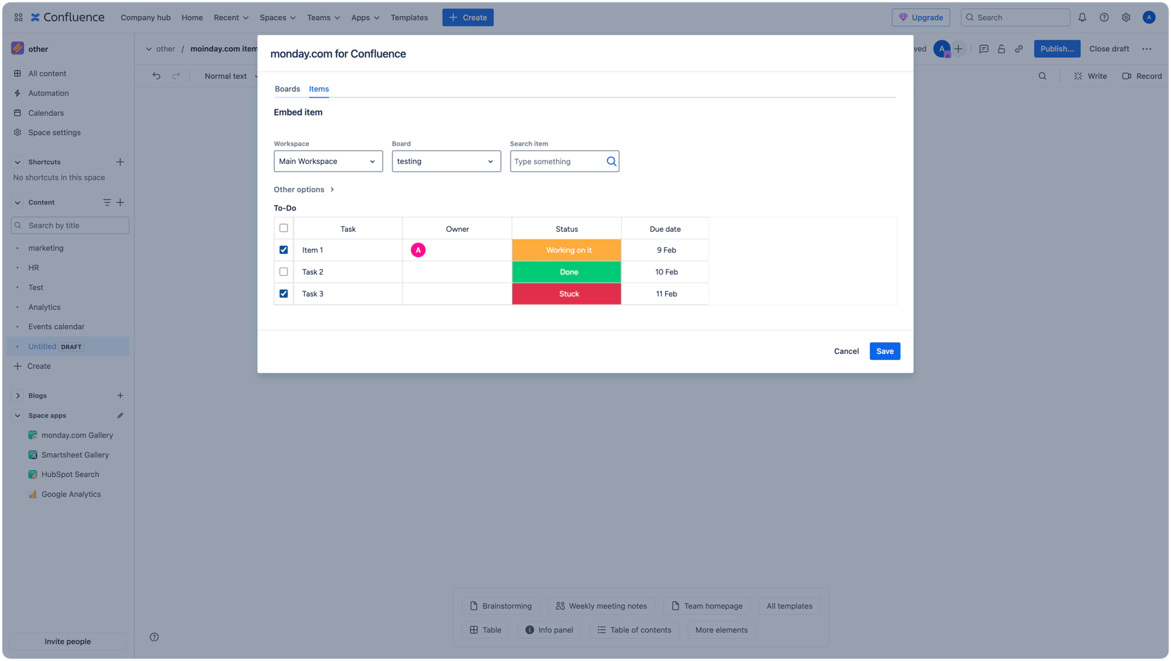The width and height of the screenshot is (1171, 661).
Task: Click Close draft
Action: pos(1109,49)
